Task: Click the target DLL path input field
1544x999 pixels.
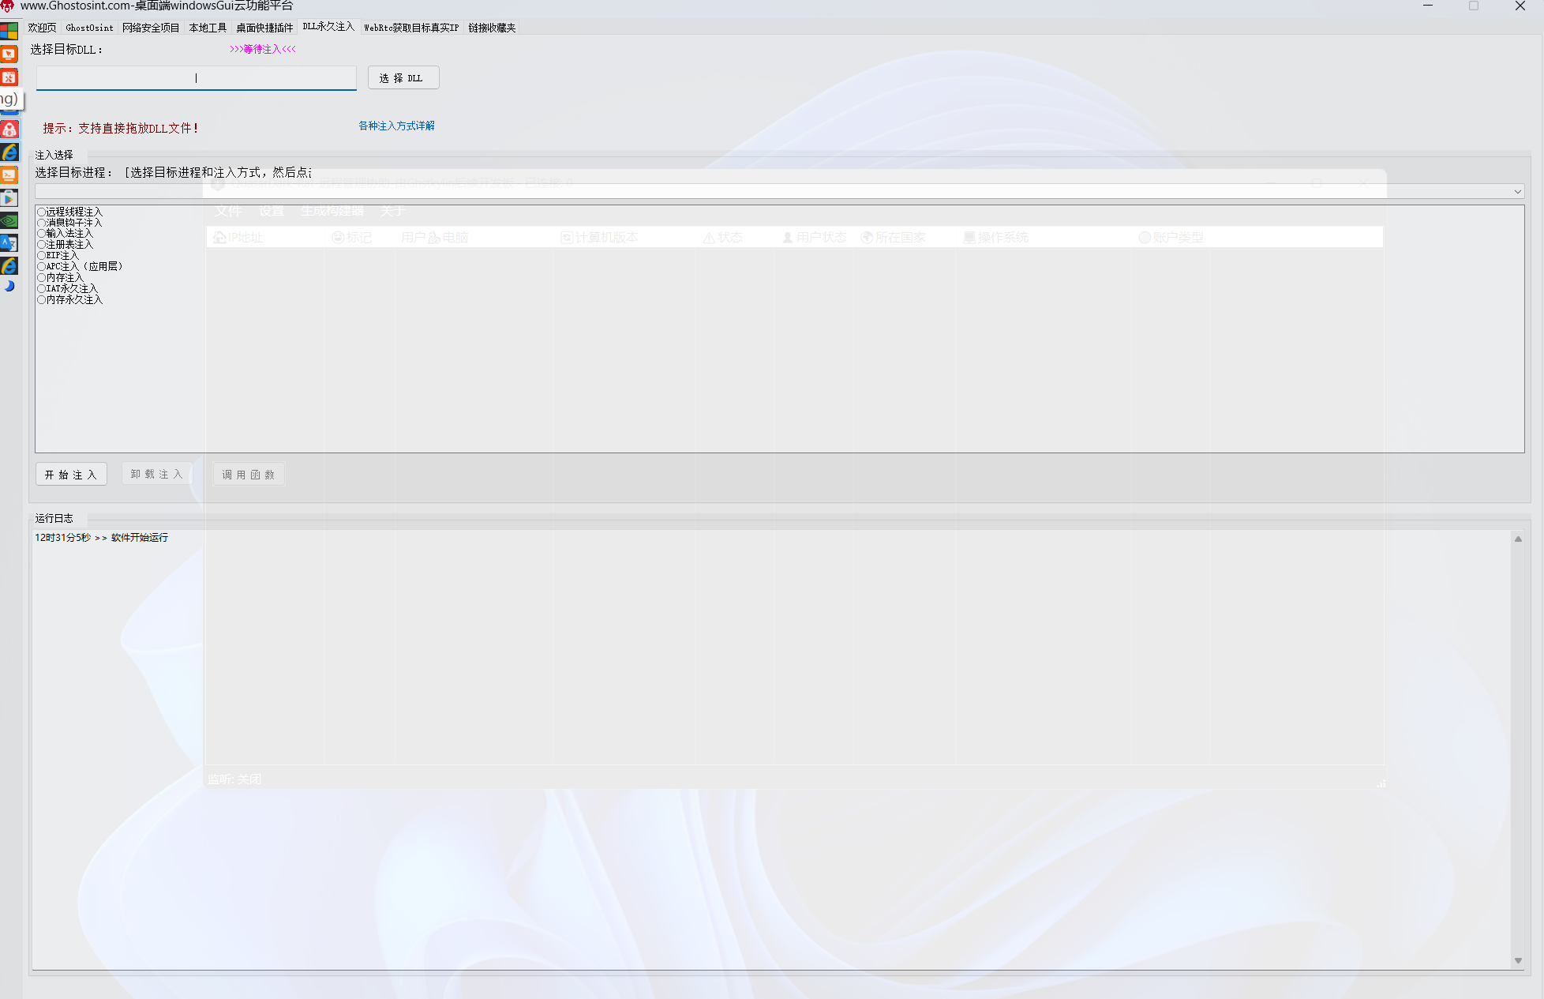Action: pos(196,78)
